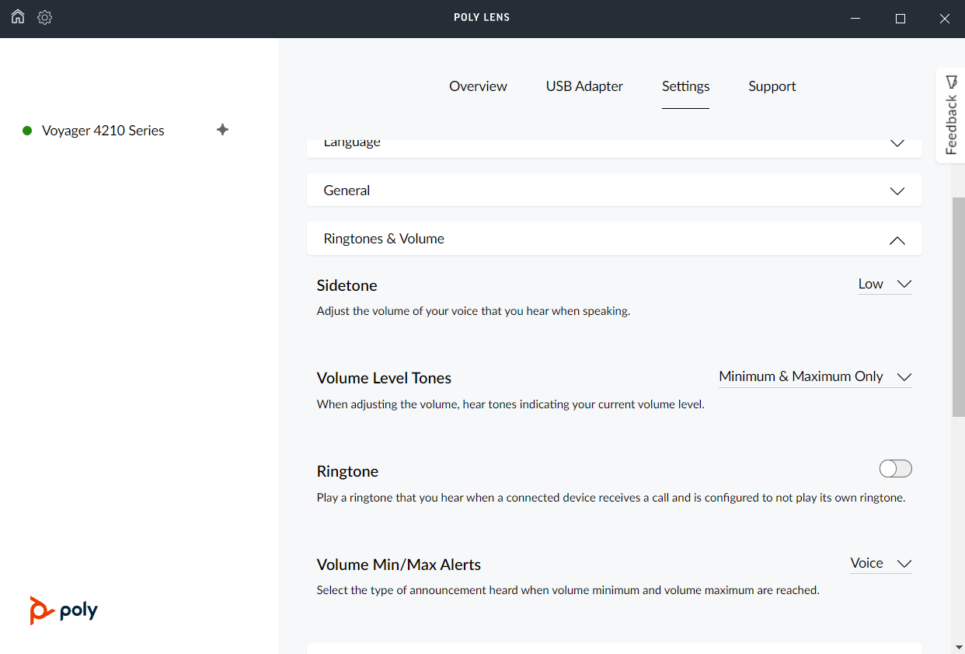Screen dimensions: 965x654
Task: Open the Sidetone level dropdown showing Low
Action: point(885,284)
